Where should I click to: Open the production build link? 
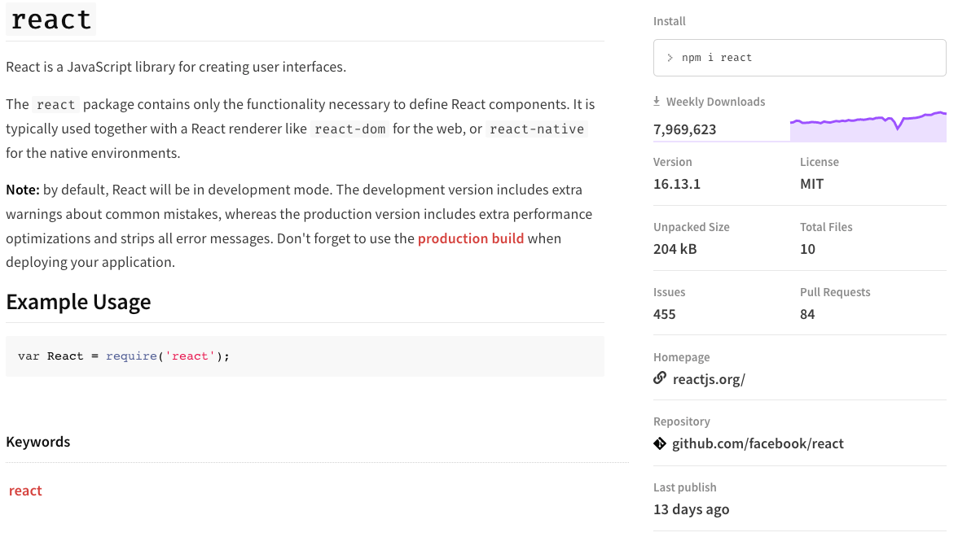[471, 238]
